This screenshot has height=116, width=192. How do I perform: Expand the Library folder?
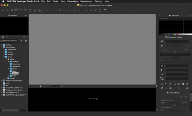pos(4,52)
